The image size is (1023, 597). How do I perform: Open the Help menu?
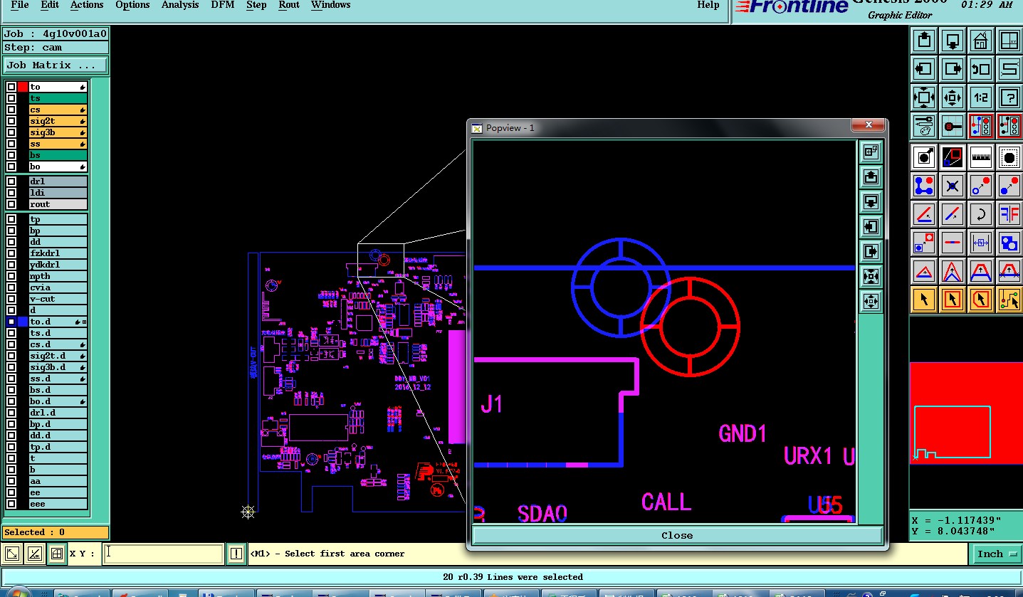708,5
